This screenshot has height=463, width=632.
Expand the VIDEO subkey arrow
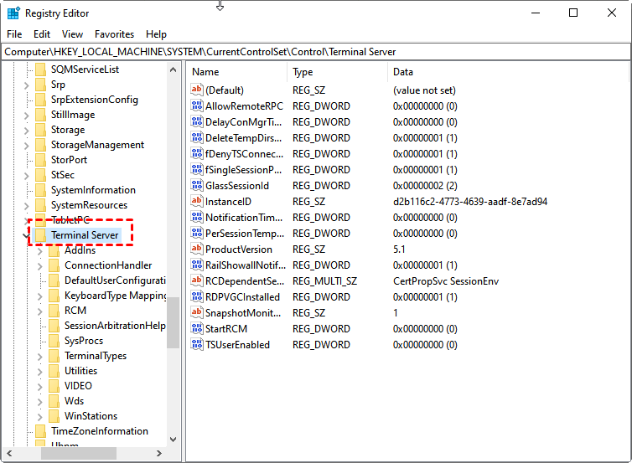pyautogui.click(x=40, y=386)
